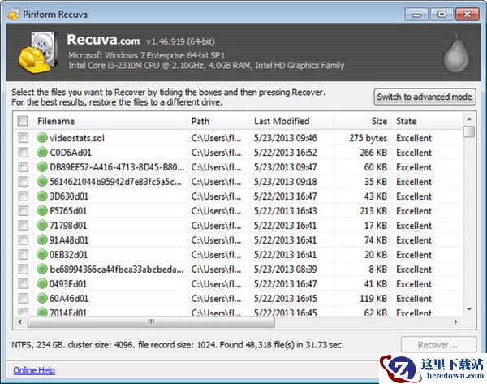Select the file named videostats.sol
Viewport: 487px width, 384px height.
(x=77, y=138)
